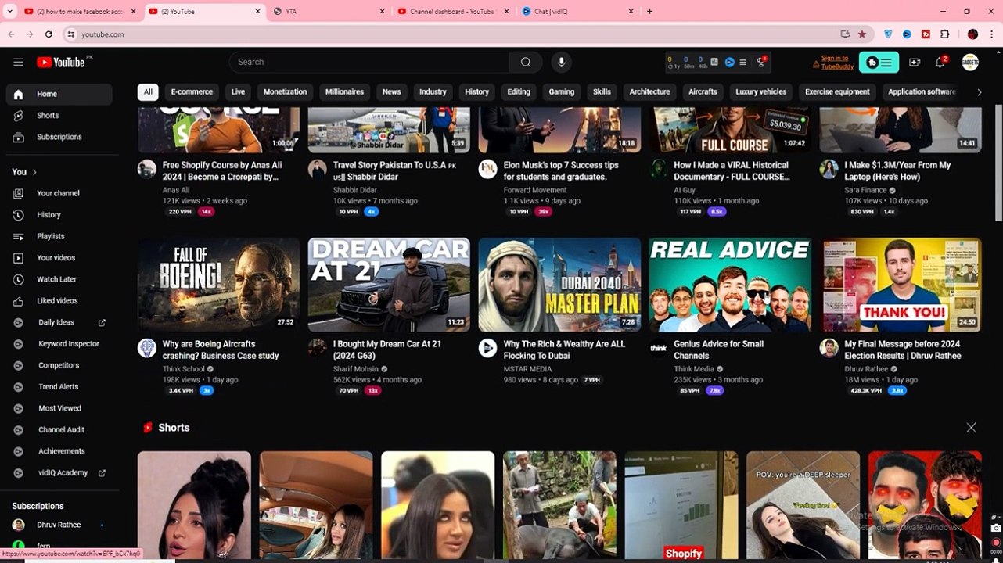Open the TubeBuddy teal menu button

tap(879, 63)
